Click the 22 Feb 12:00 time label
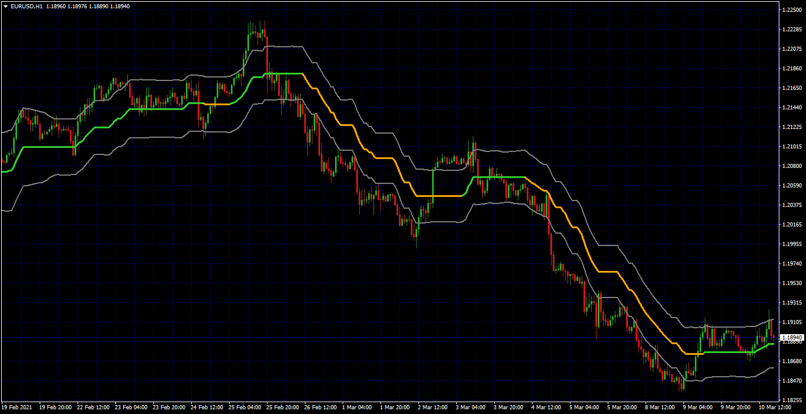Viewport: 806px width, 414px height. click(93, 407)
